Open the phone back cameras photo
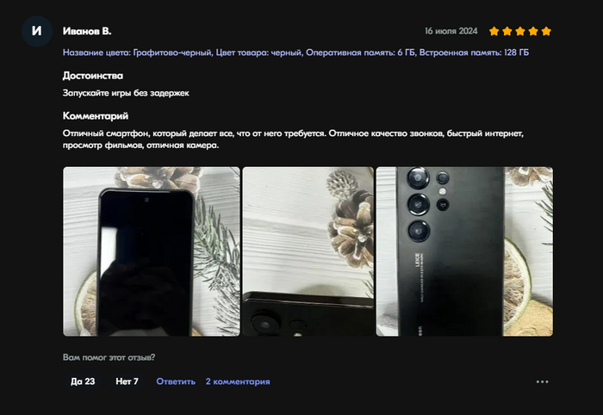 click(464, 251)
